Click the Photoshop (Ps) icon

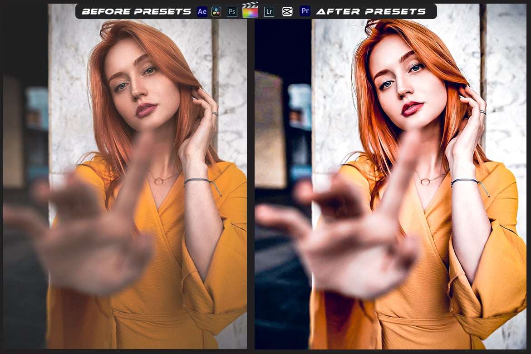coord(232,11)
